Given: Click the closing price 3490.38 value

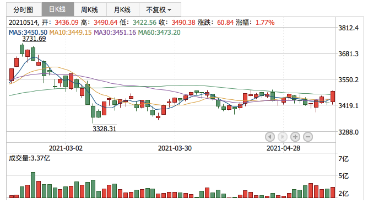Looking at the screenshot, I should [183, 23].
